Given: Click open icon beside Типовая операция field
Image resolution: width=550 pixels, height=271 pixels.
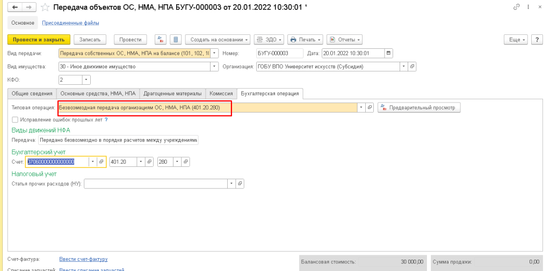Looking at the screenshot, I should [370, 107].
